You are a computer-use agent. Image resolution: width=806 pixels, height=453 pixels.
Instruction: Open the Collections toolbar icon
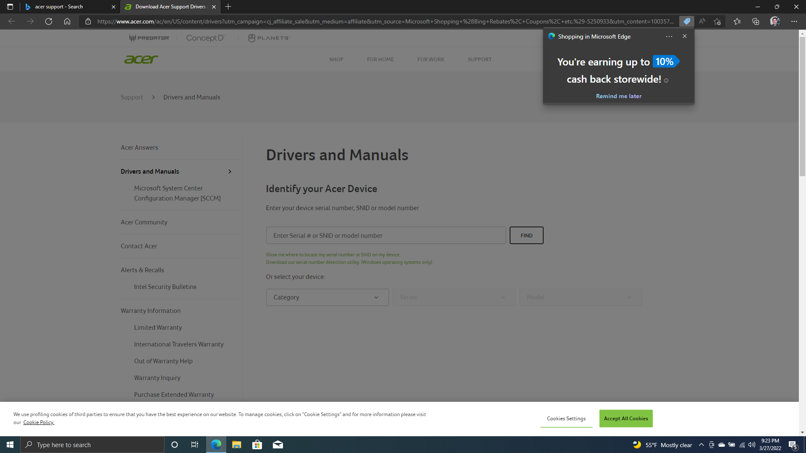click(756, 21)
